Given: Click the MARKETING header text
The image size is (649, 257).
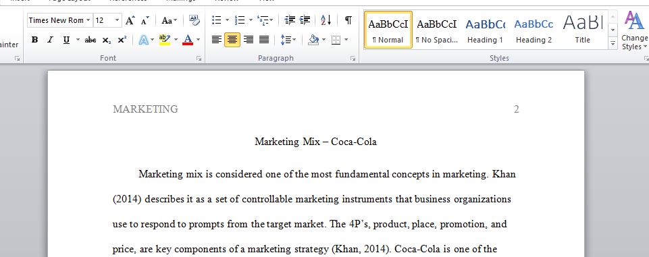Looking at the screenshot, I should click(x=145, y=109).
